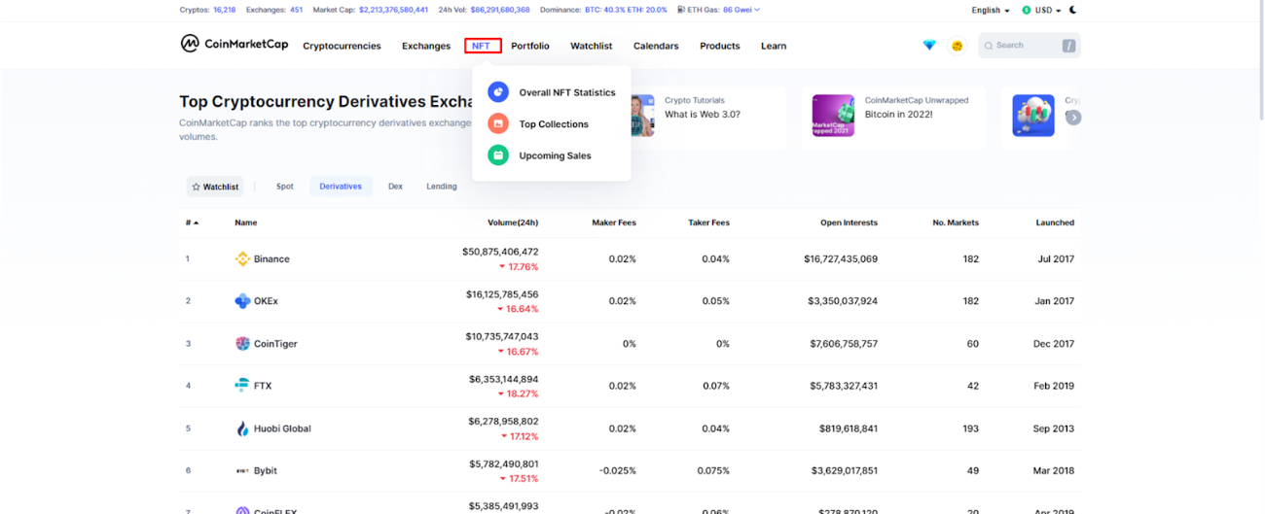Click the Binance exchange logo
1265x514 pixels.
pos(242,259)
